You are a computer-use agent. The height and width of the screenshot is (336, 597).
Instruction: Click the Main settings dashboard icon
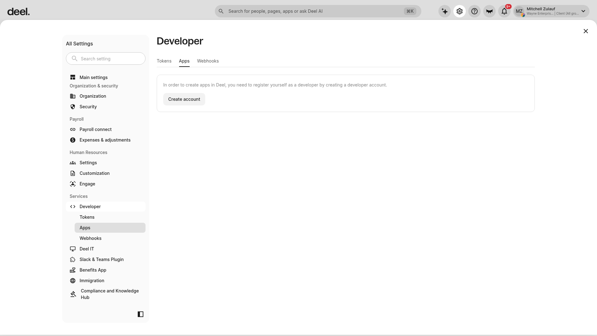tap(73, 77)
